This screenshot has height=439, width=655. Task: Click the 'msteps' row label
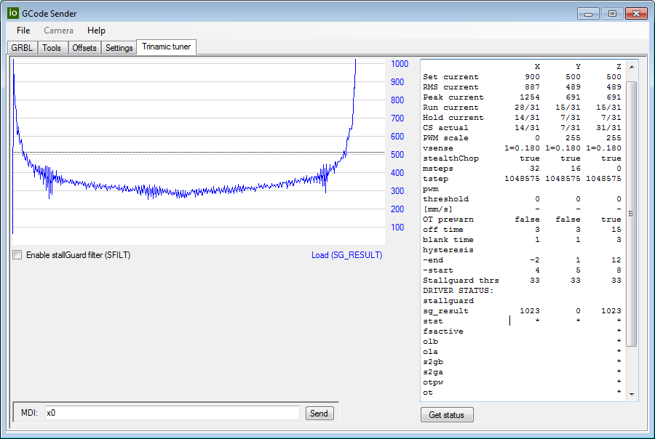click(x=438, y=169)
